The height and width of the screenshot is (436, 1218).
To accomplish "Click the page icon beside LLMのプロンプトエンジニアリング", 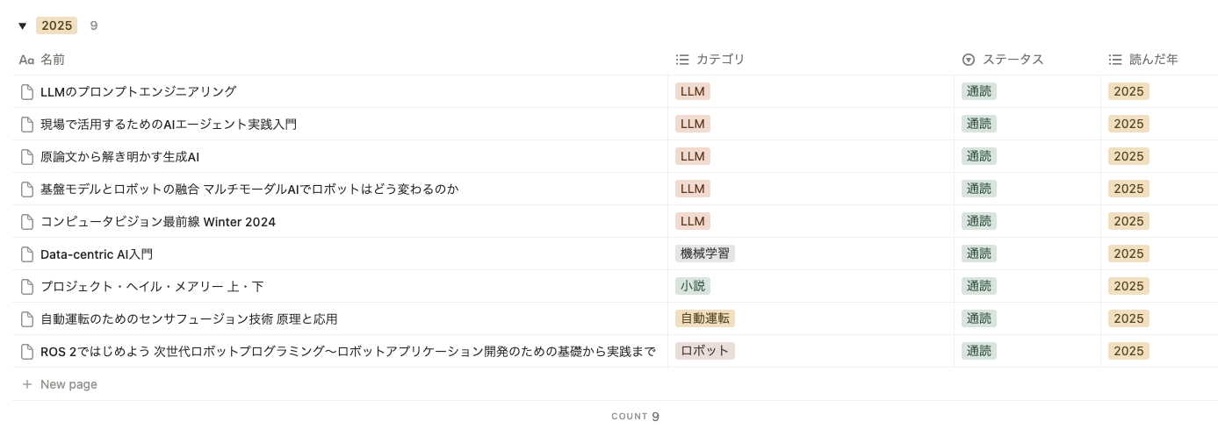I will pyautogui.click(x=27, y=91).
